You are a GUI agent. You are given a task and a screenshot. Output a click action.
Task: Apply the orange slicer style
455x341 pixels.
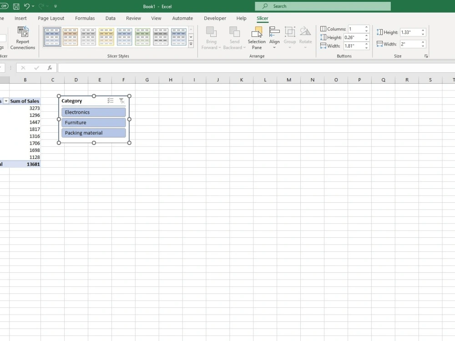70,37
